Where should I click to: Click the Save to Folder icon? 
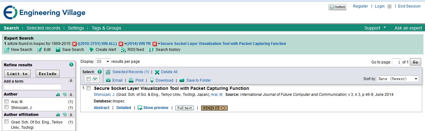coord(182,80)
